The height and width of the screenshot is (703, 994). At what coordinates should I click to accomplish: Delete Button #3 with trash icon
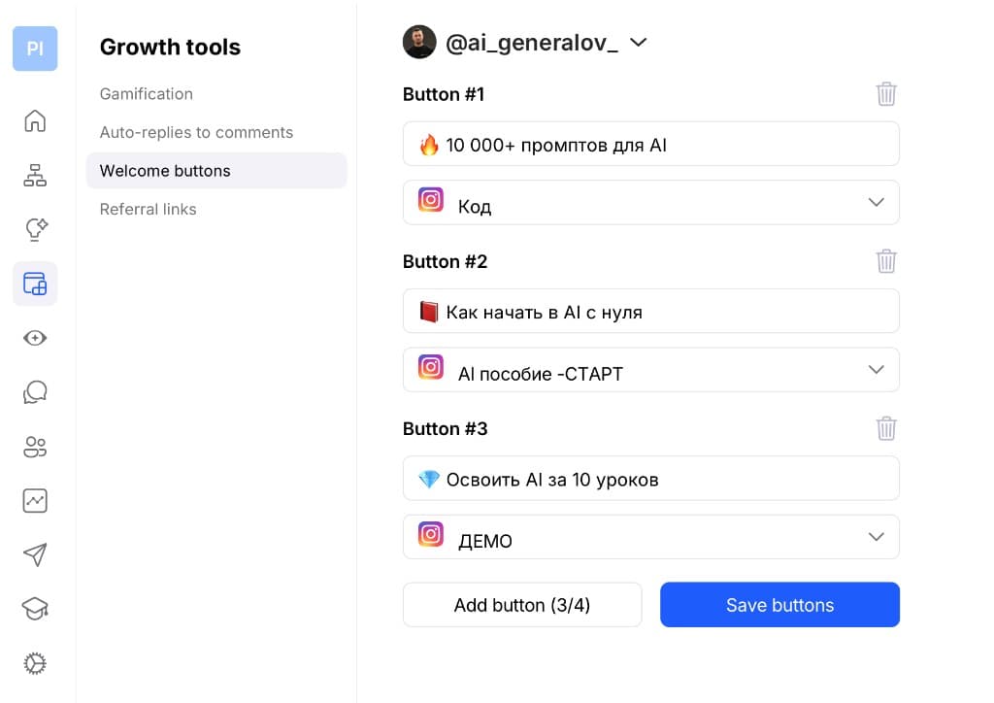coord(886,428)
